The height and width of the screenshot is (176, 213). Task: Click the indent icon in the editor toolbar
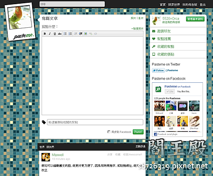[81, 34]
